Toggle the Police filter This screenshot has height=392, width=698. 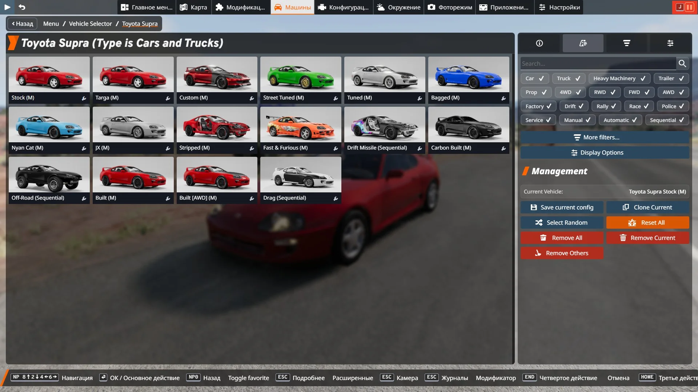coord(673,106)
